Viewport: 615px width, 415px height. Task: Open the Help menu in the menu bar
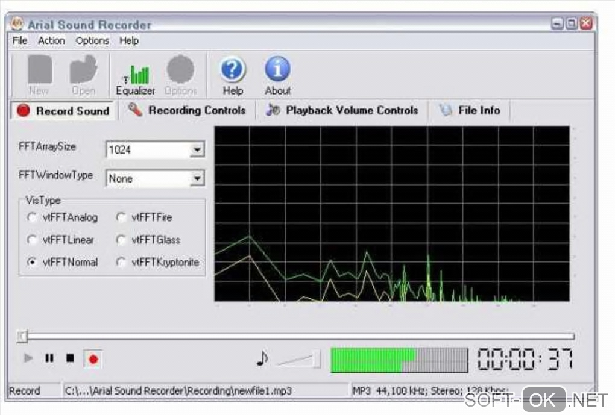(129, 41)
